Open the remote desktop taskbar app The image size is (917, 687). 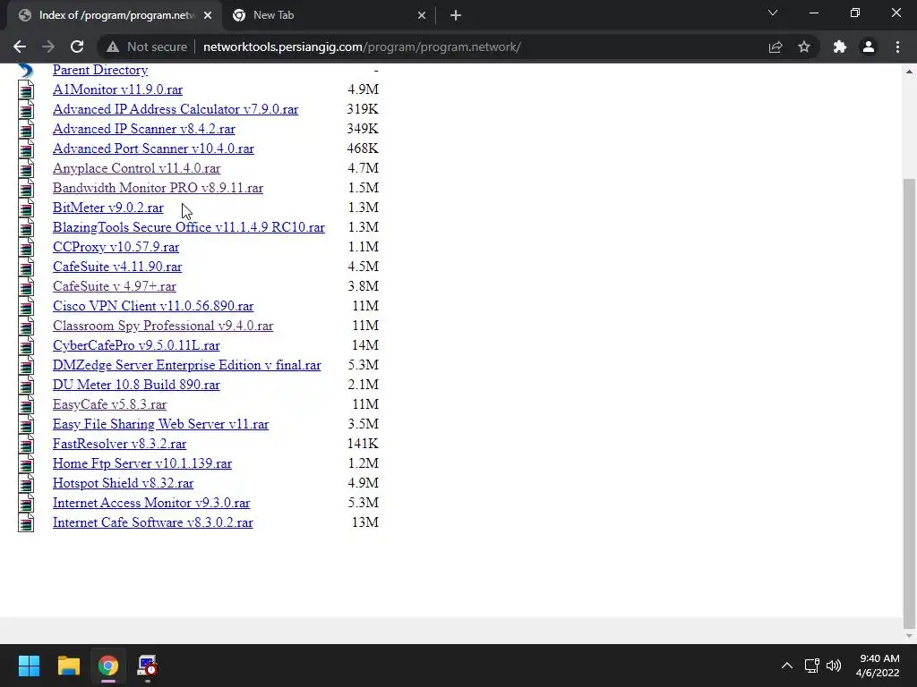[148, 666]
